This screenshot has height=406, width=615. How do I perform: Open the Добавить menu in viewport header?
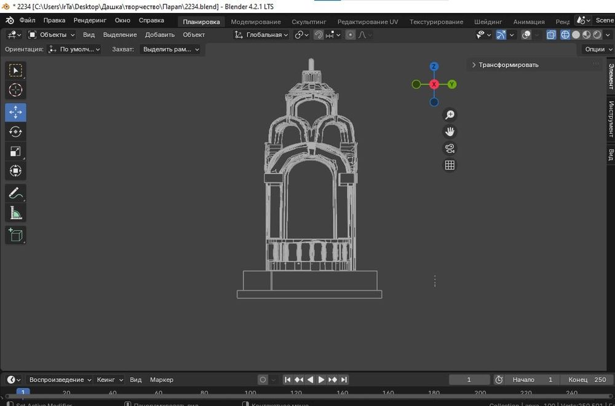pos(160,35)
